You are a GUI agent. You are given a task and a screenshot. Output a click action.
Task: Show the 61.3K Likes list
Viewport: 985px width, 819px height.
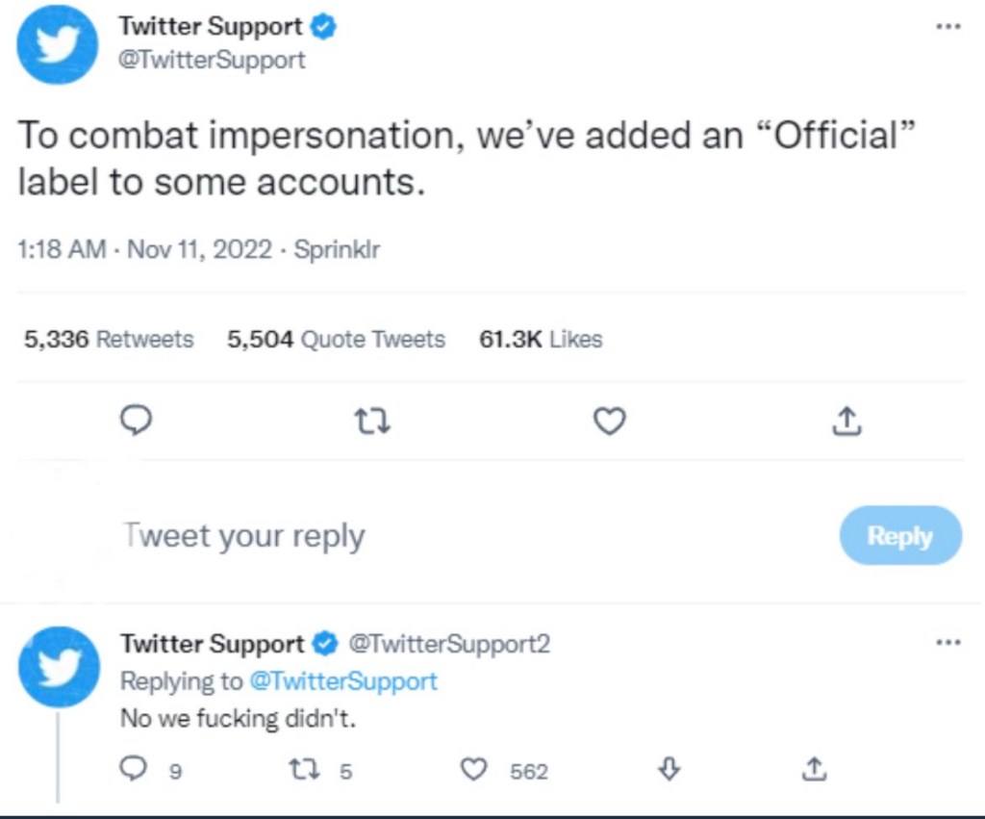click(540, 339)
